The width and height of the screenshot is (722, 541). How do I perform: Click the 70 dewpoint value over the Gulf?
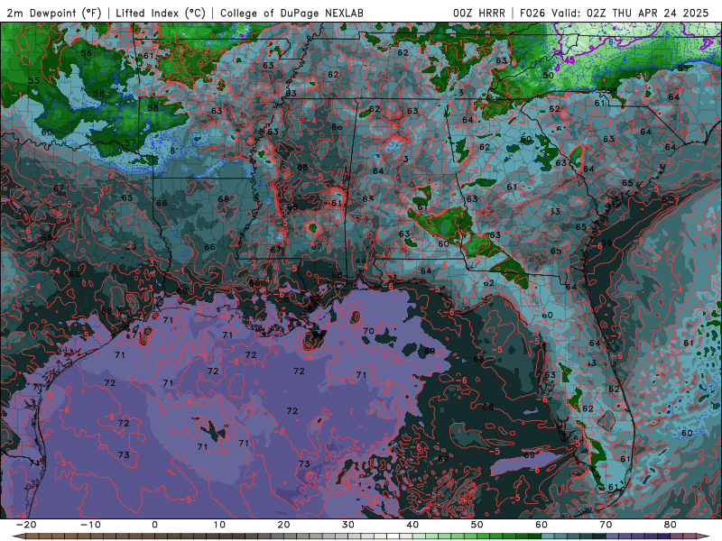[368, 331]
